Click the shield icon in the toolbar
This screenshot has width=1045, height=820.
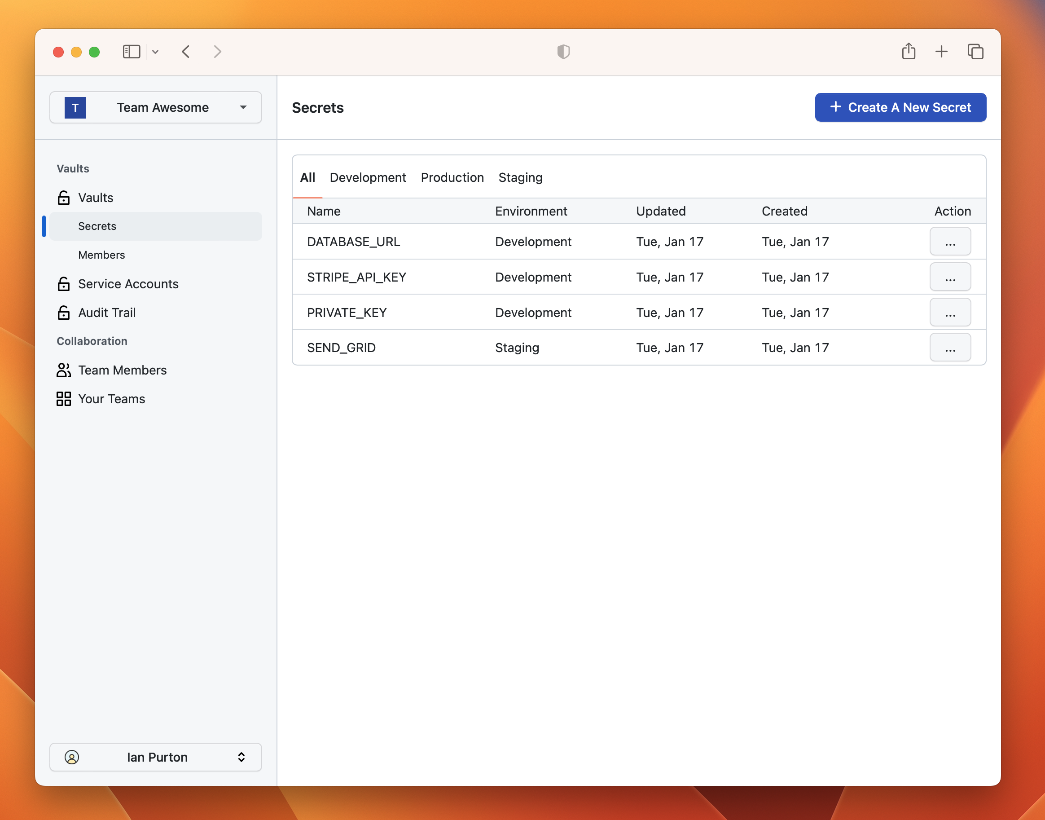(x=562, y=51)
